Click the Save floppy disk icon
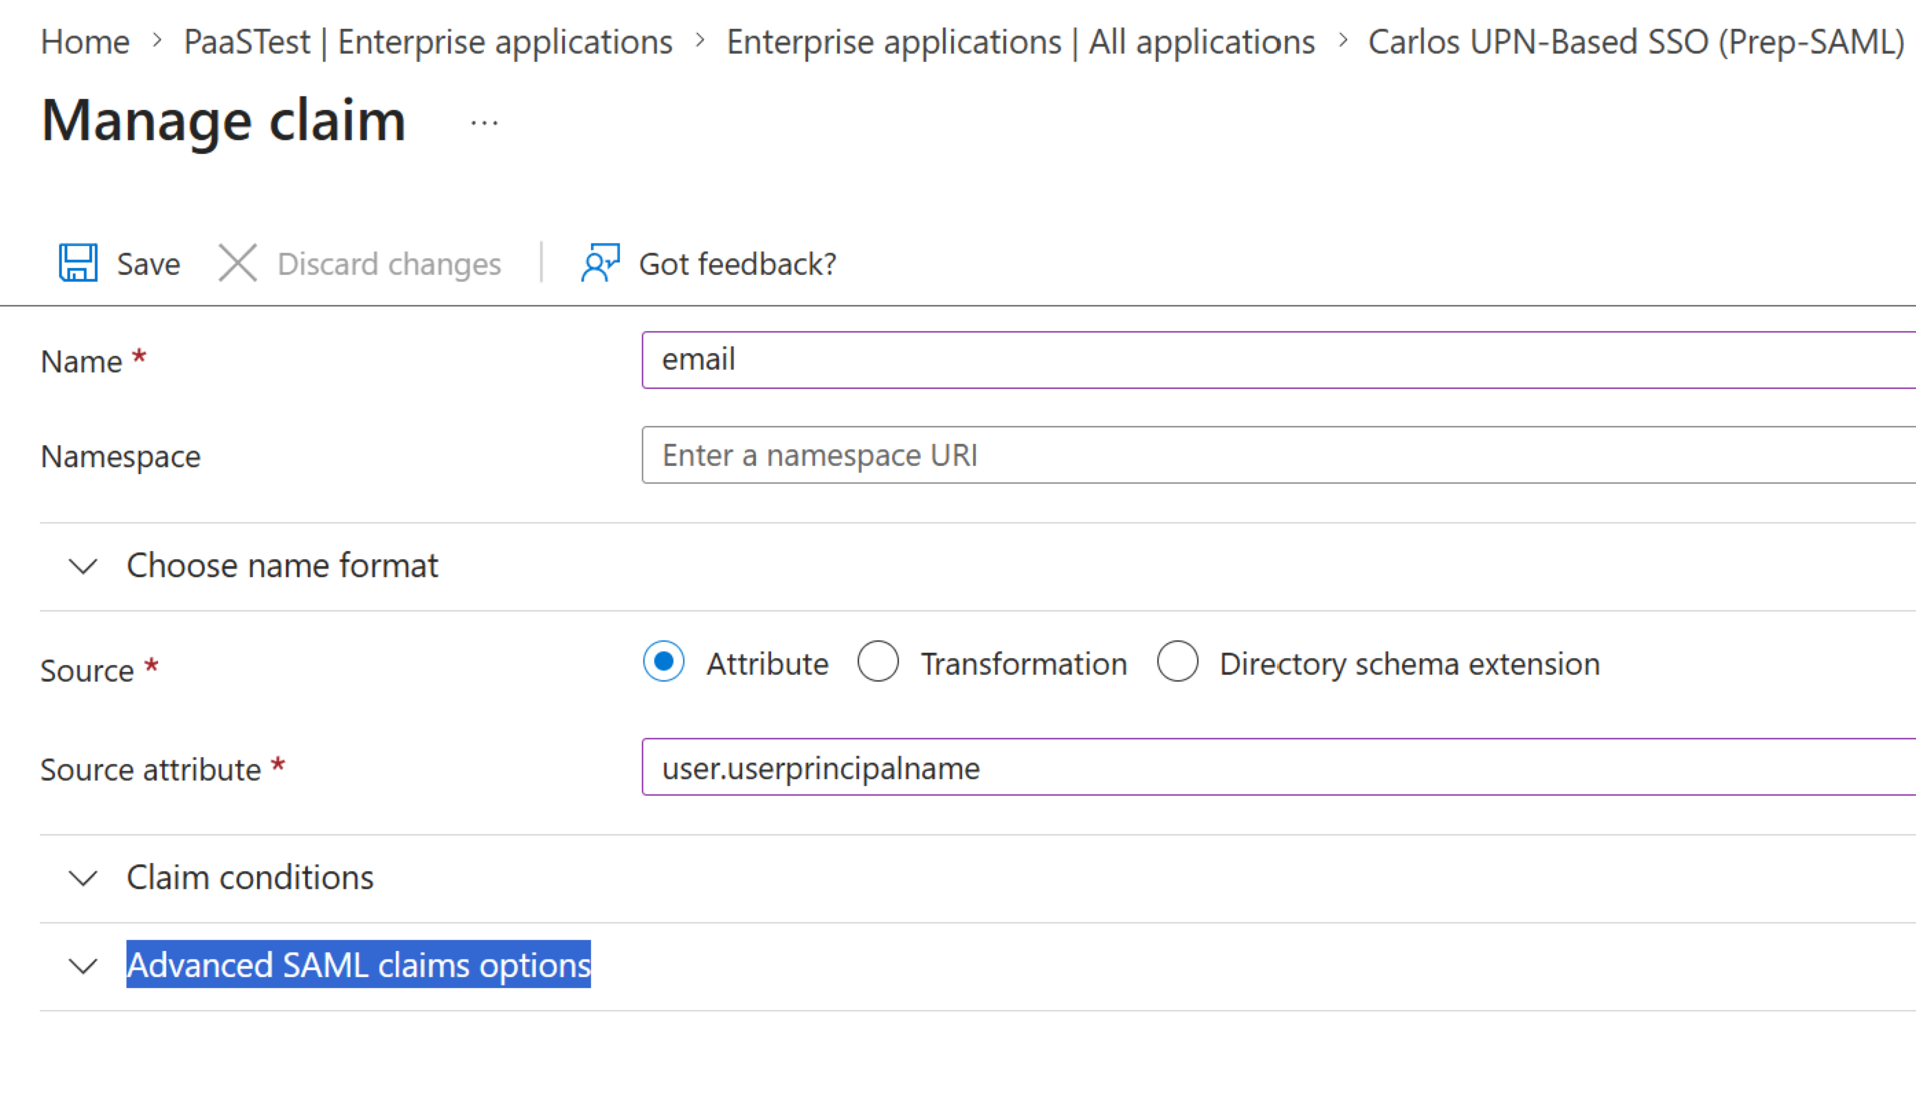This screenshot has height=1098, width=1916. click(78, 263)
